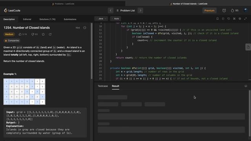This screenshot has width=251, height=141.
Task: Open the alarm clock timer
Action: coord(224,11)
